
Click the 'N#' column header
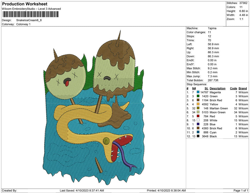coord(194,88)
